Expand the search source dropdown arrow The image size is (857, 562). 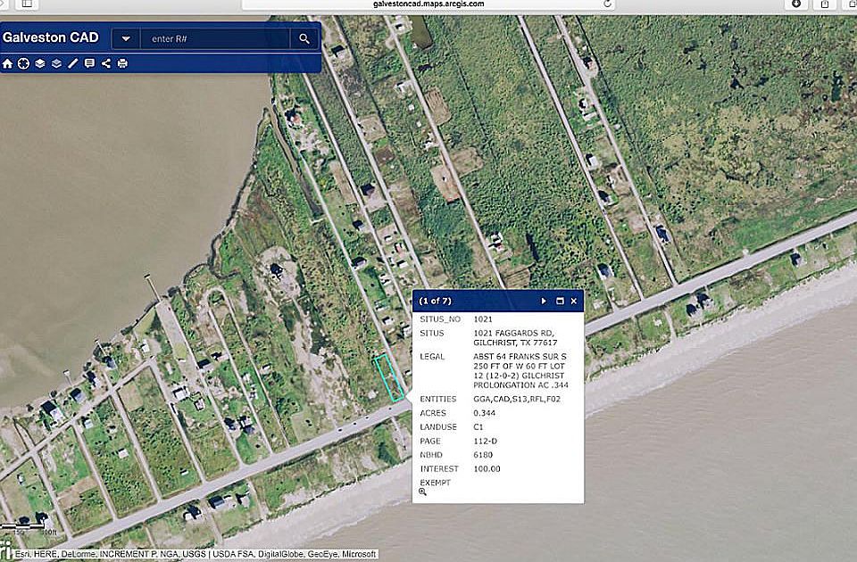(x=126, y=39)
